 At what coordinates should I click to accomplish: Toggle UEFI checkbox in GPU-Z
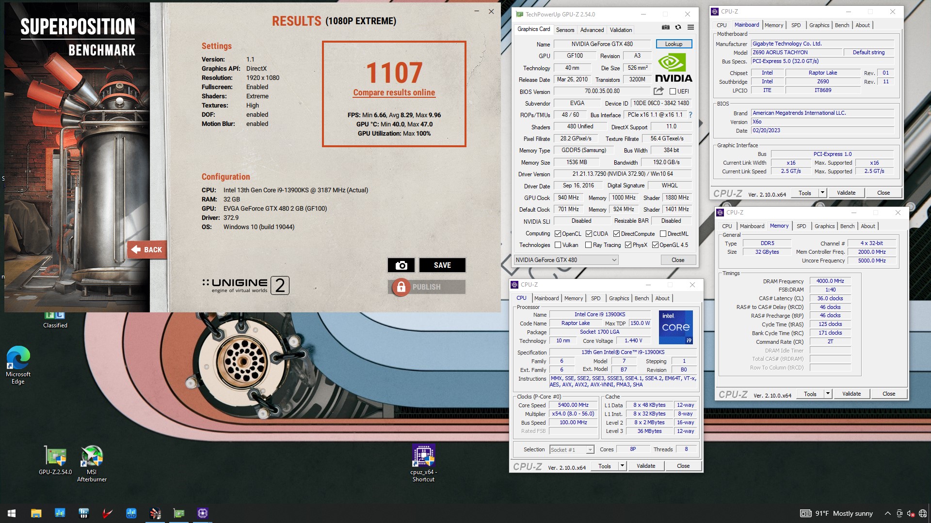(673, 92)
